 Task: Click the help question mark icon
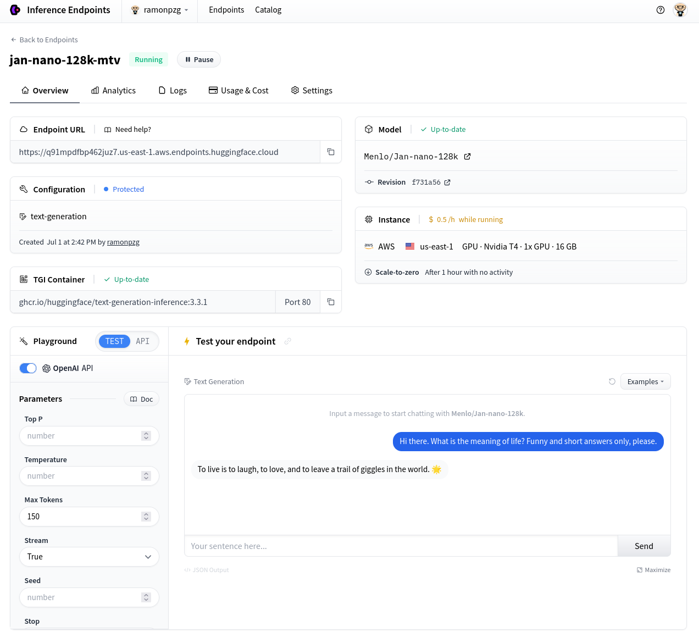661,10
